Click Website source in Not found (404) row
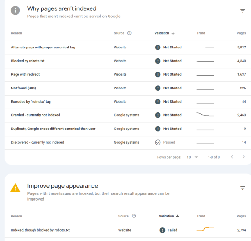Screen dimensions: 251x241 coord(120,88)
